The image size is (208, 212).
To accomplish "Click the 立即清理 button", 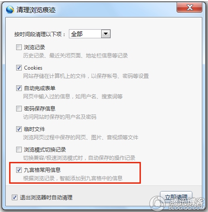I will coord(176,198).
